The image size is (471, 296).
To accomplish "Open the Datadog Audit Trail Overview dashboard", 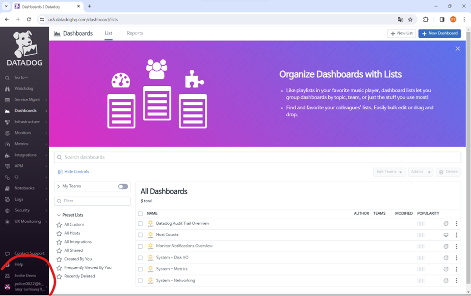I will 182,223.
